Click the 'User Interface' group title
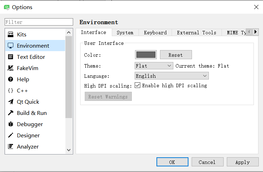Image resolution: width=263 pixels, height=172 pixels. coord(104,43)
